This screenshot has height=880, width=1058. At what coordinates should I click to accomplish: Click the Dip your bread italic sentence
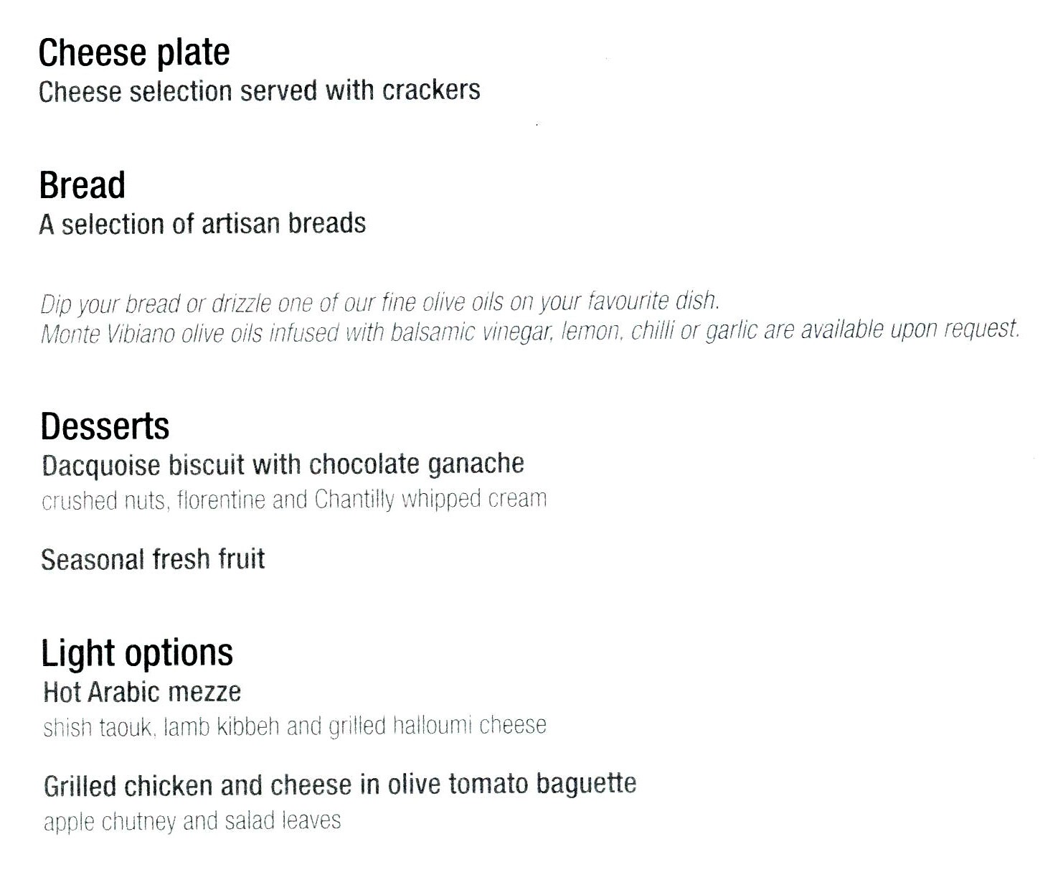pyautogui.click(x=379, y=302)
